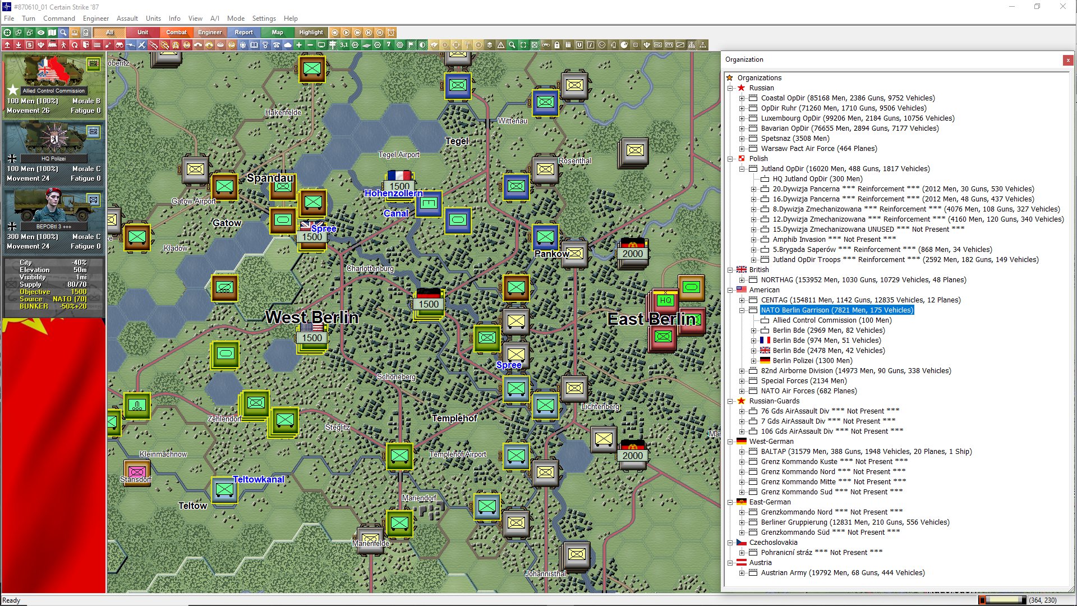Toggle the Highlight toolbar filter
Viewport: 1077px width, 606px height.
tap(311, 33)
